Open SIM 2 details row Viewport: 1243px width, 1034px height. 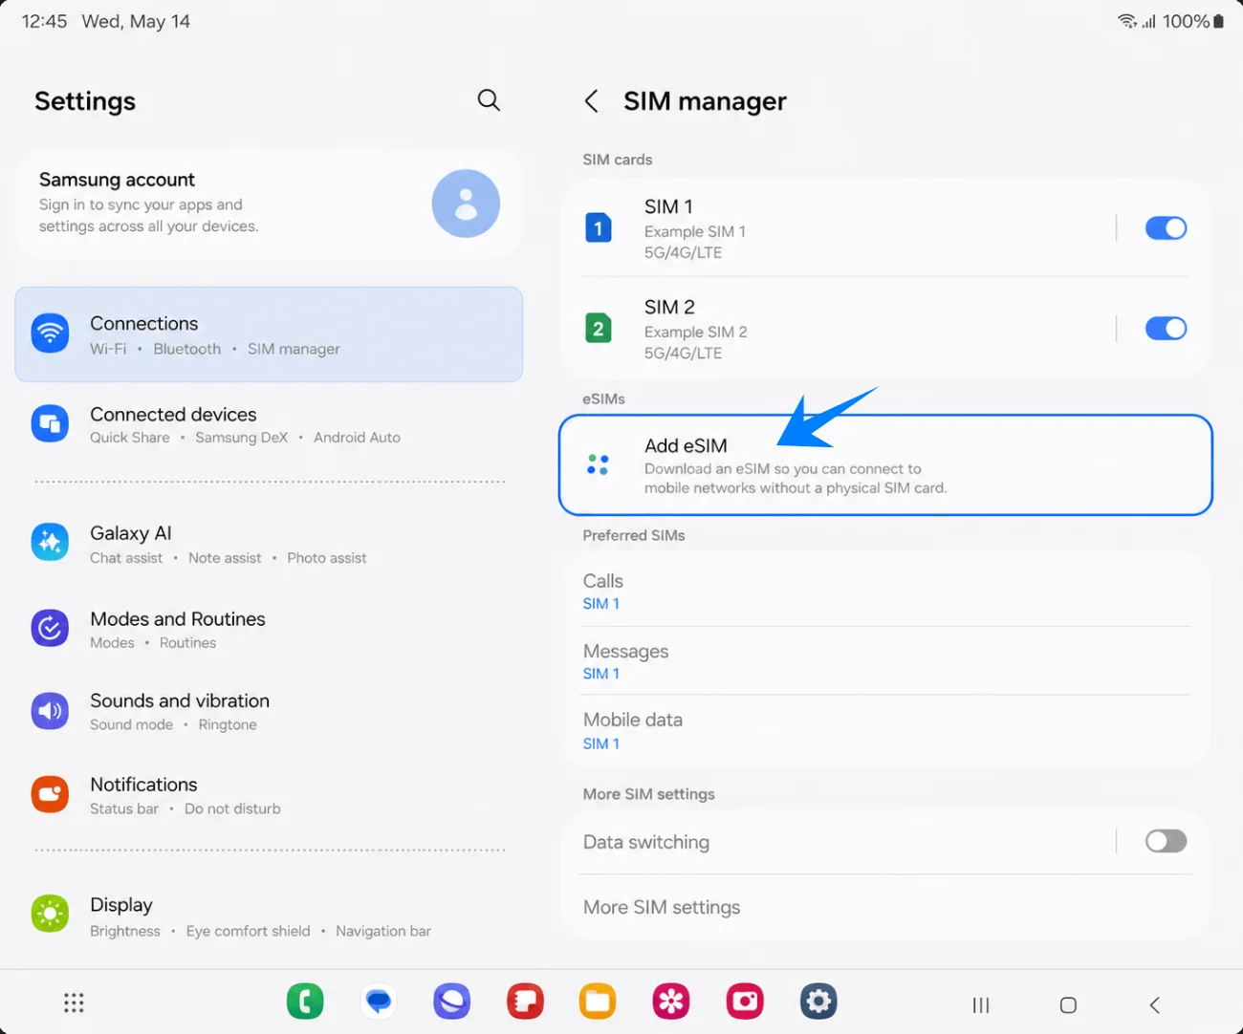(x=838, y=329)
